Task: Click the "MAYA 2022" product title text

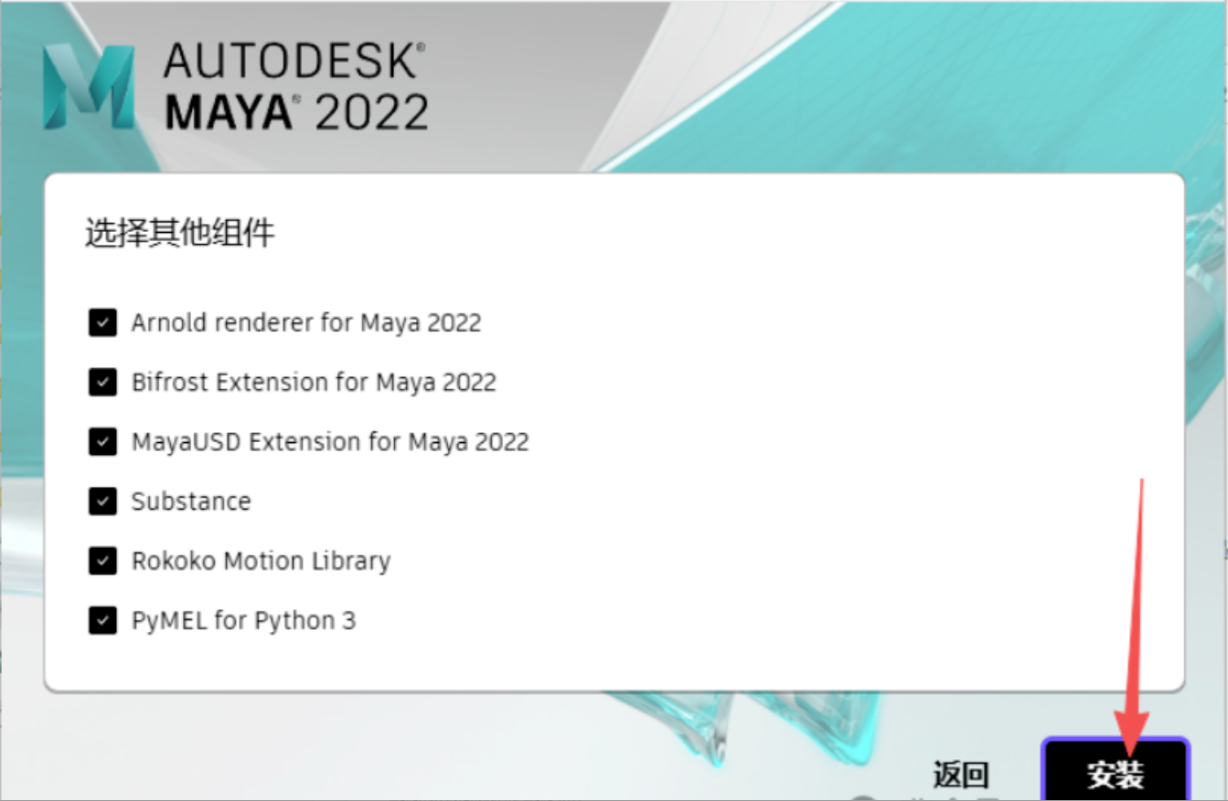Action: click(296, 111)
